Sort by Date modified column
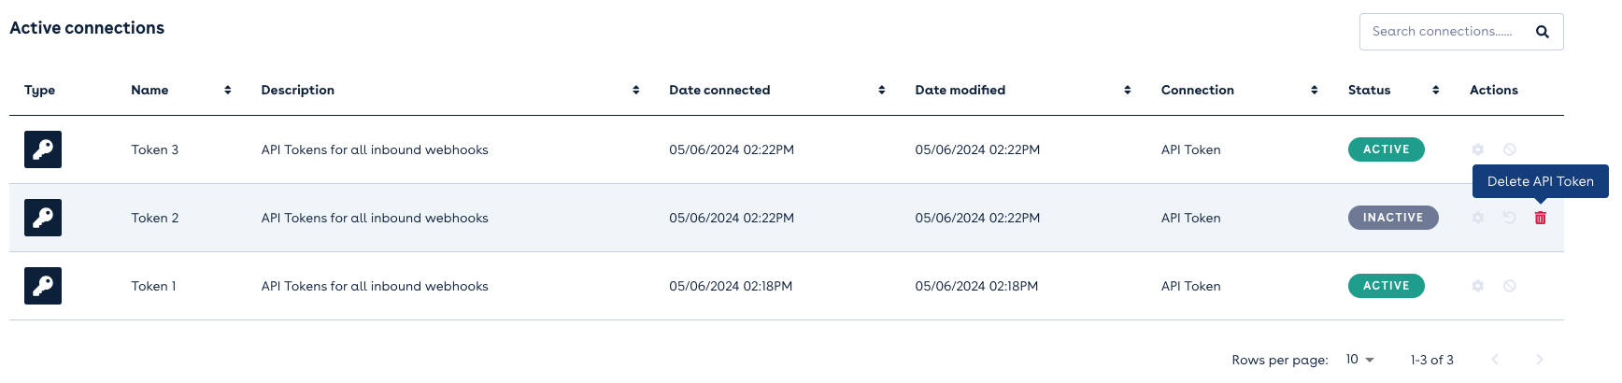Screen dimensions: 1622x383 click(x=1127, y=90)
